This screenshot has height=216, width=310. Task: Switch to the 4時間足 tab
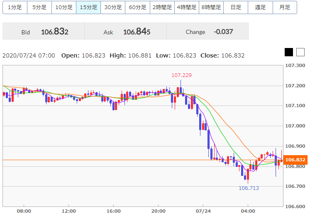(187, 7)
